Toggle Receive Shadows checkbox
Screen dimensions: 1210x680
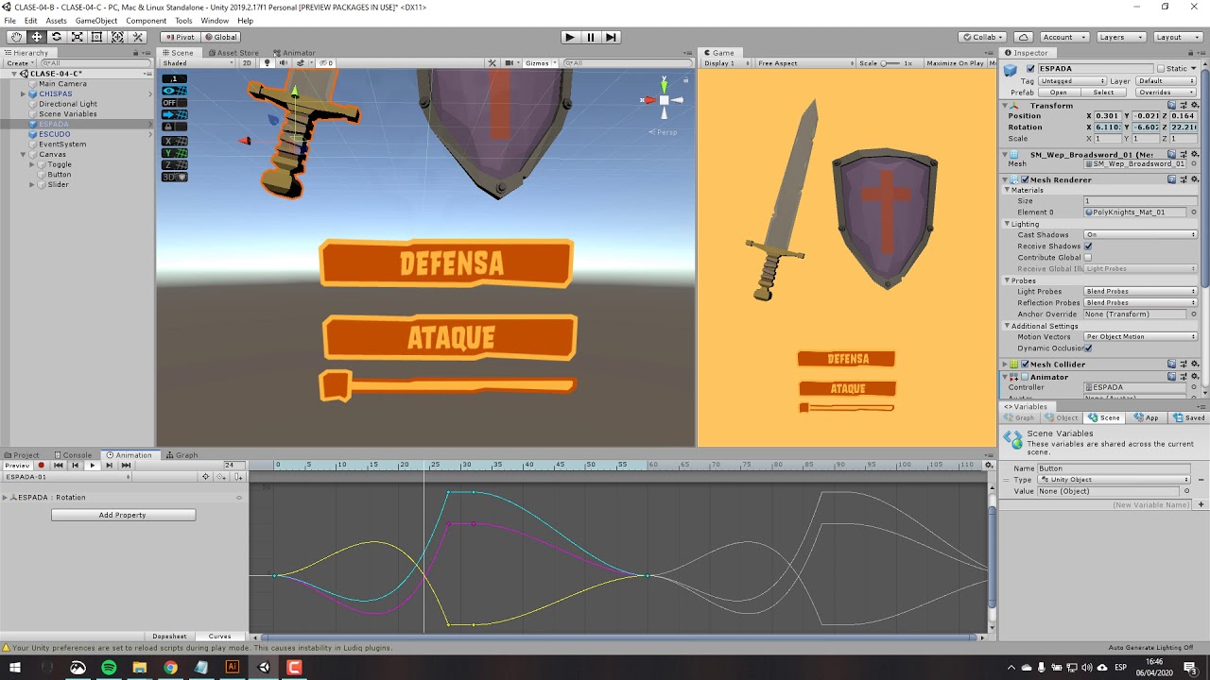coord(1088,246)
